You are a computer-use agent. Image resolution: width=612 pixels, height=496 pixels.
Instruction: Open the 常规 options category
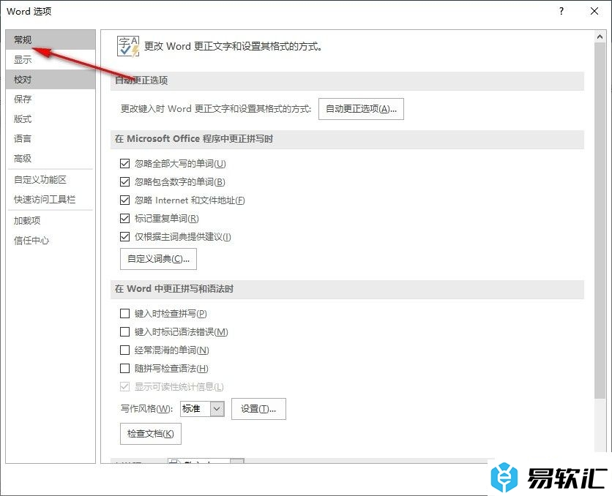point(51,40)
